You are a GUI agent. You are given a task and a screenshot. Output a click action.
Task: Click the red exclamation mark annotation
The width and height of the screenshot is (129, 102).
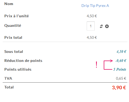97,65
